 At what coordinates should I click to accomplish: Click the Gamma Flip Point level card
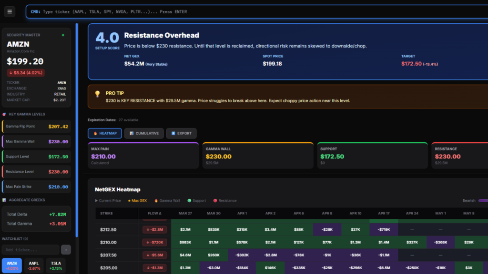[x=37, y=127]
